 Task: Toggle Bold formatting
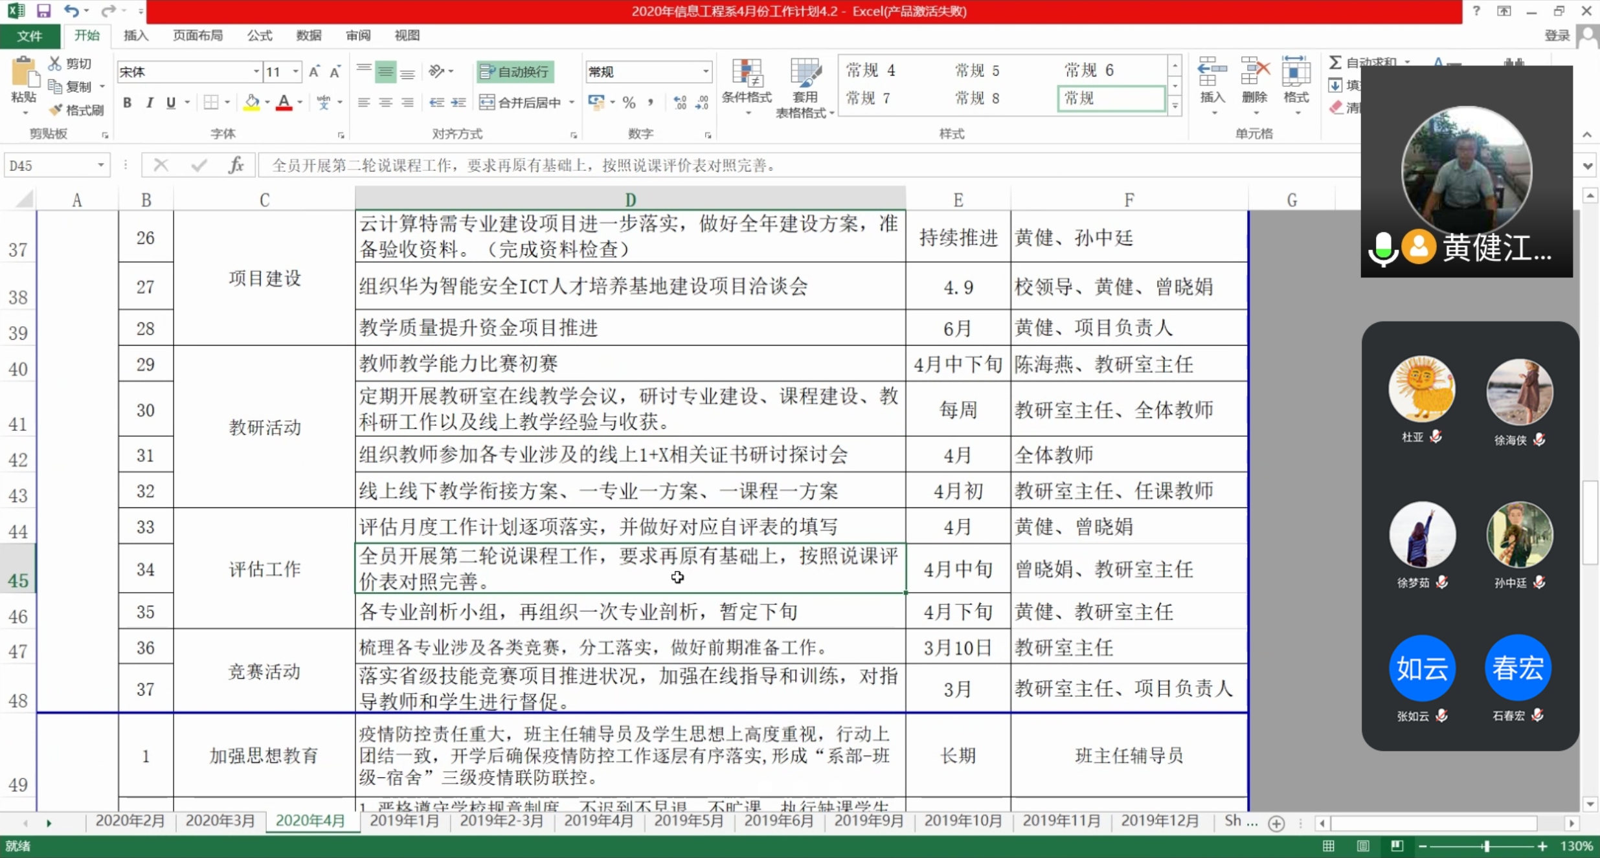[x=128, y=102]
